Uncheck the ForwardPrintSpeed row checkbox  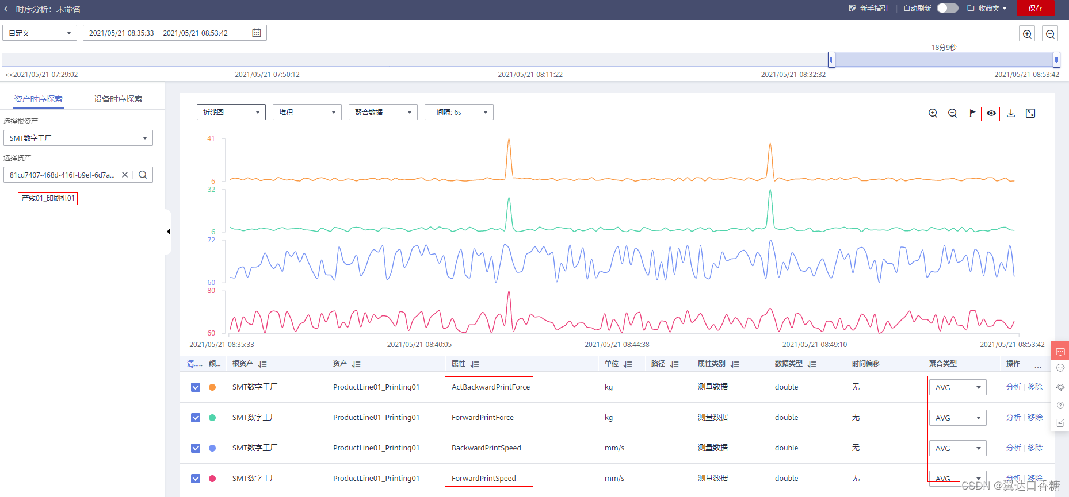tap(196, 479)
